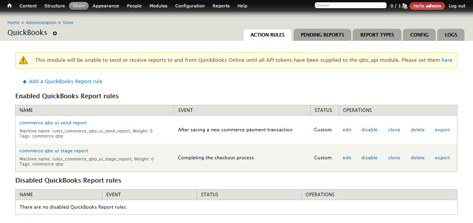The image size is (473, 223).
Task: Switch to the Config tab
Action: pos(419,35)
